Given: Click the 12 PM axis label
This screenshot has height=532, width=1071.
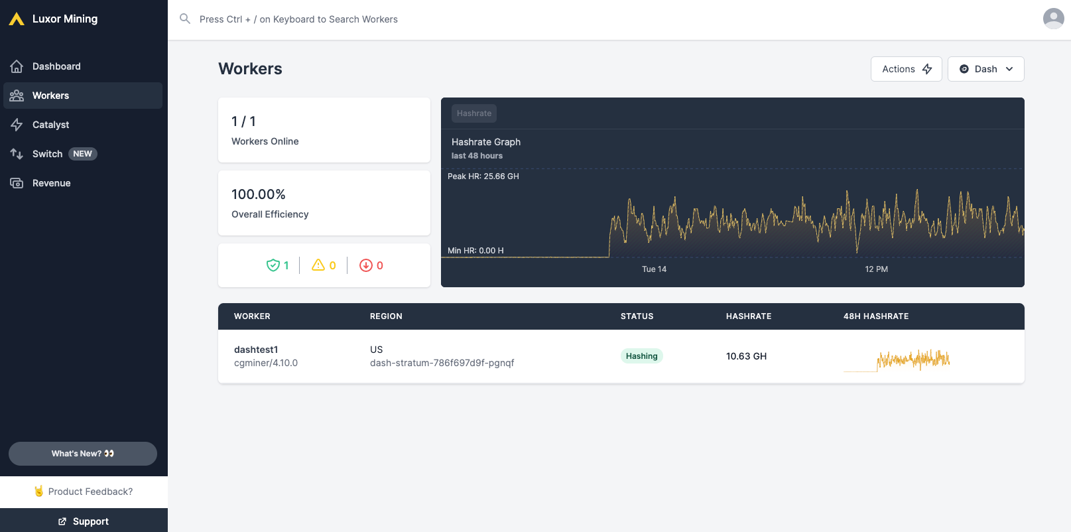Looking at the screenshot, I should click(876, 269).
